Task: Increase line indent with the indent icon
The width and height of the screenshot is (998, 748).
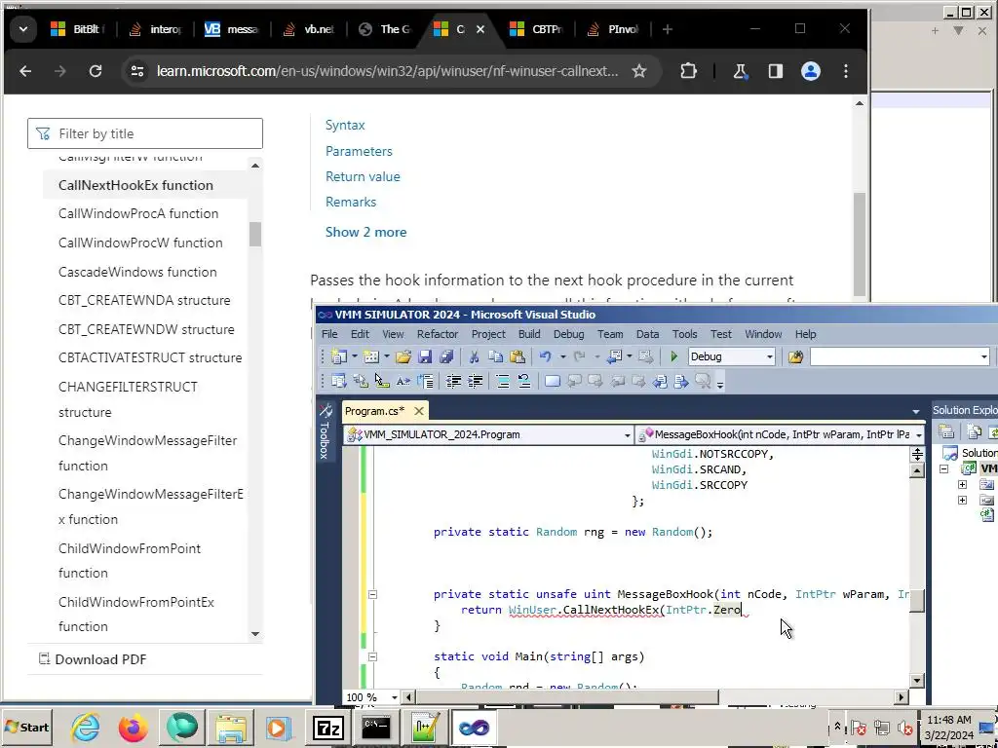Action: click(476, 381)
